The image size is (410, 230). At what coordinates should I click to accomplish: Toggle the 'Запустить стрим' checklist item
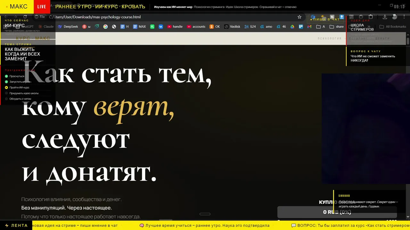pyautogui.click(x=18, y=82)
